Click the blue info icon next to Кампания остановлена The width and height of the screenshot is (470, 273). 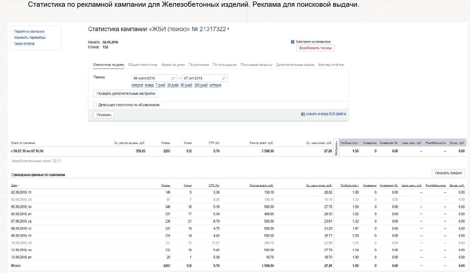point(293,42)
